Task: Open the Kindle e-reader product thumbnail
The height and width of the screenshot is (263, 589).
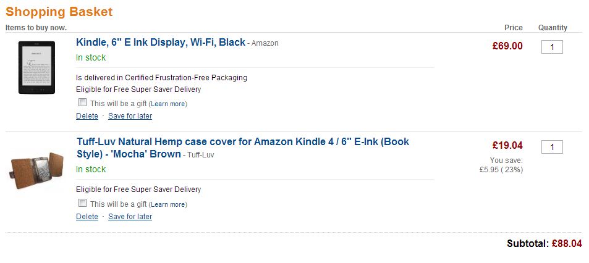Action: pyautogui.click(x=36, y=67)
